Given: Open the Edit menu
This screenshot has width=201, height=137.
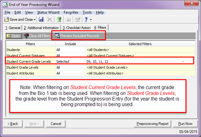Looking at the screenshot, I should pos(18,12).
